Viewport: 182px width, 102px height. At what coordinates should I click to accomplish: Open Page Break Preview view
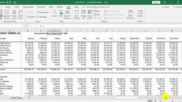tap(7, 14)
